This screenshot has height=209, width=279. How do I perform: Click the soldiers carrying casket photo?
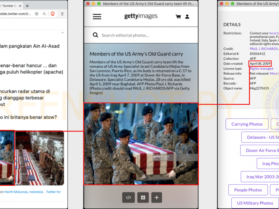point(141,144)
